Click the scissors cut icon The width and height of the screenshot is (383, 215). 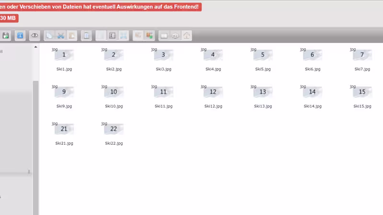click(61, 35)
